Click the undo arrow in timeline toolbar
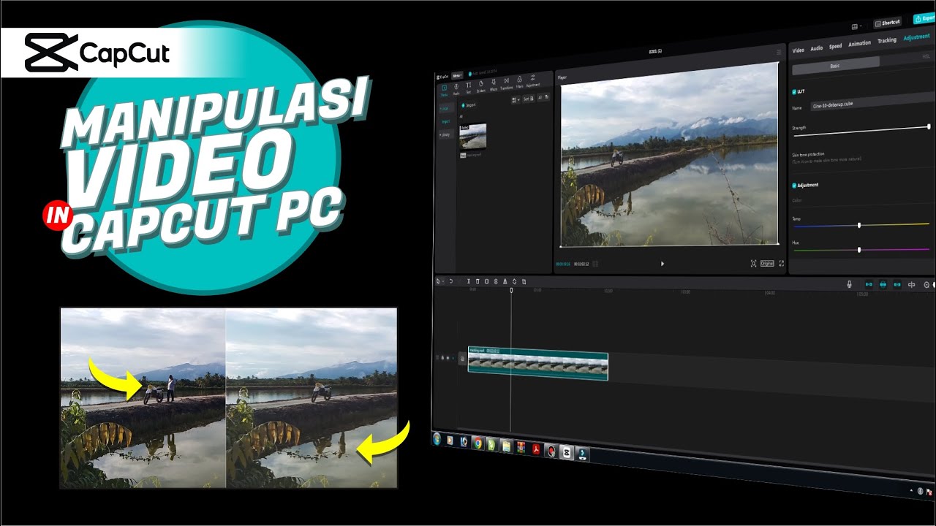Viewport: 936px width, 526px height. click(x=451, y=281)
